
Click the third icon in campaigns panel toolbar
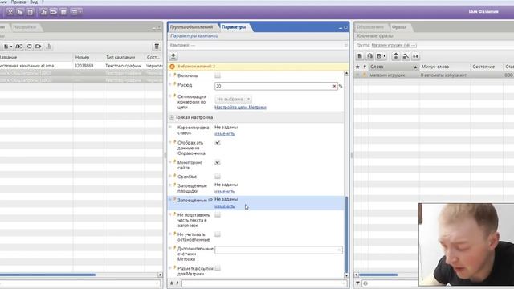[x=29, y=47]
